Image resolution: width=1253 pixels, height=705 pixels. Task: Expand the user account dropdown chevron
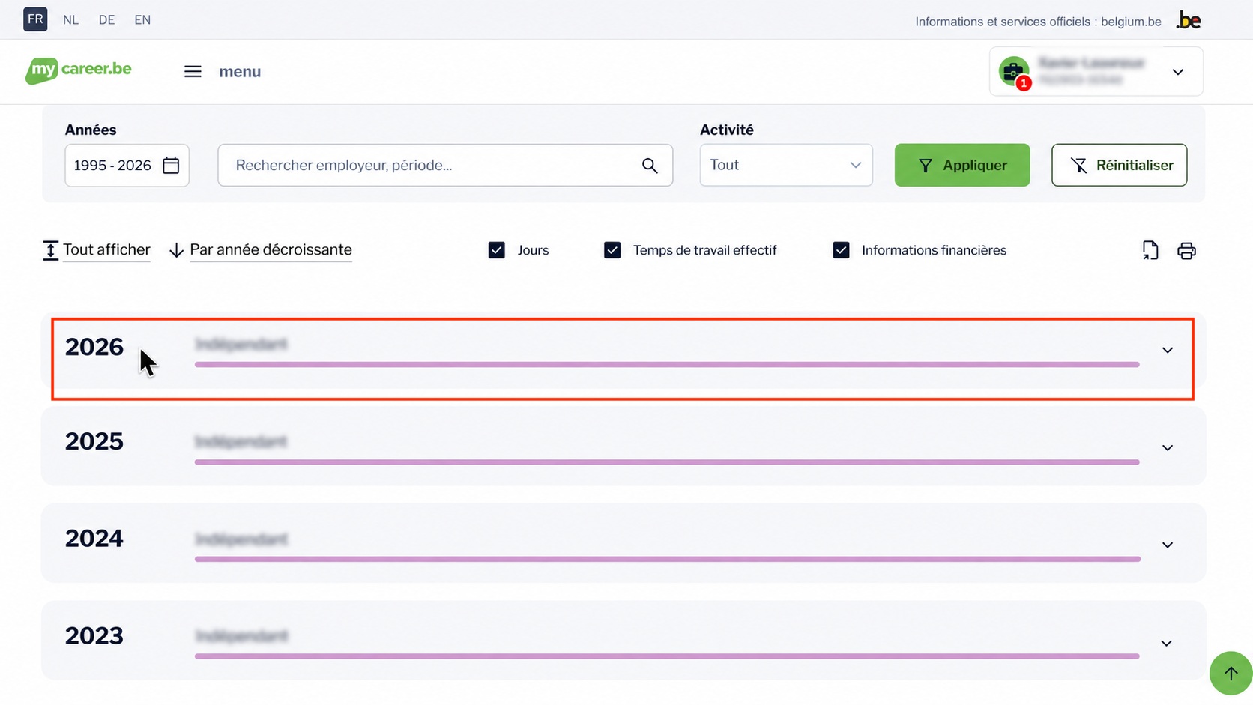coord(1178,72)
